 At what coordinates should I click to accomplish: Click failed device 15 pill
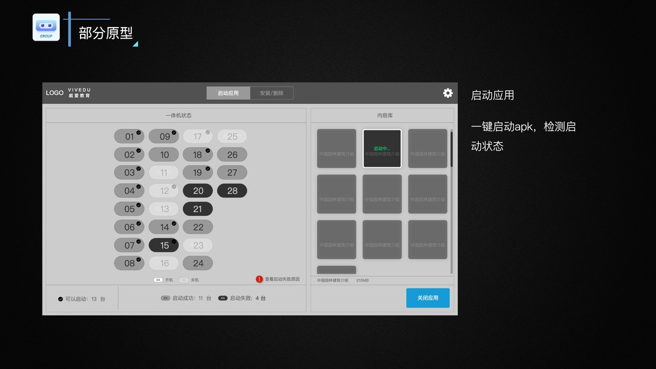(x=164, y=245)
